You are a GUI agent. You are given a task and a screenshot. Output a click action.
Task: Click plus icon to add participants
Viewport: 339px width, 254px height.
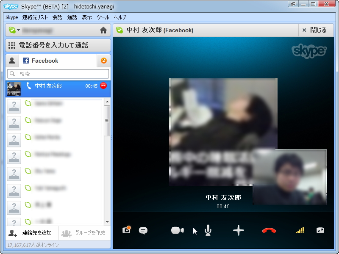[239, 230]
